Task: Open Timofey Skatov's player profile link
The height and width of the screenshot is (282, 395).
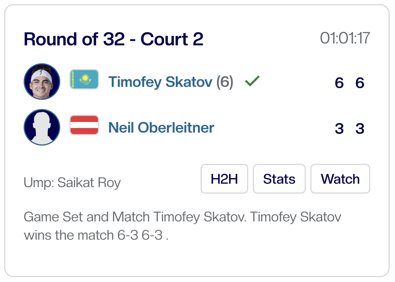Action: [160, 82]
